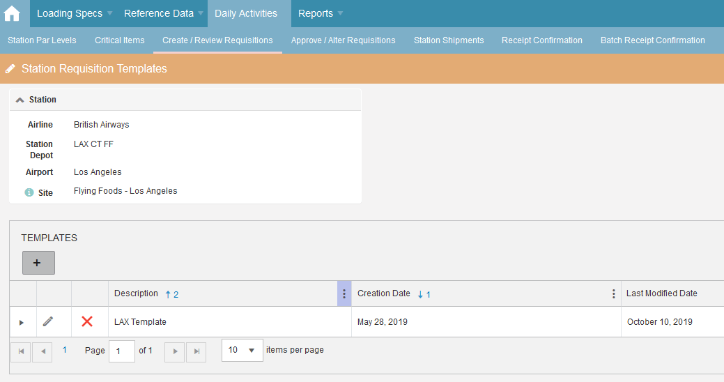The image size is (724, 382).
Task: Go to next page of templates
Action: (175, 351)
